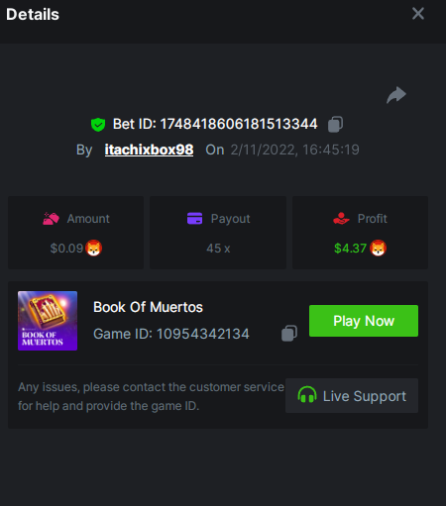Click the share arrow icon
Screen dimensions: 446x506
(396, 95)
